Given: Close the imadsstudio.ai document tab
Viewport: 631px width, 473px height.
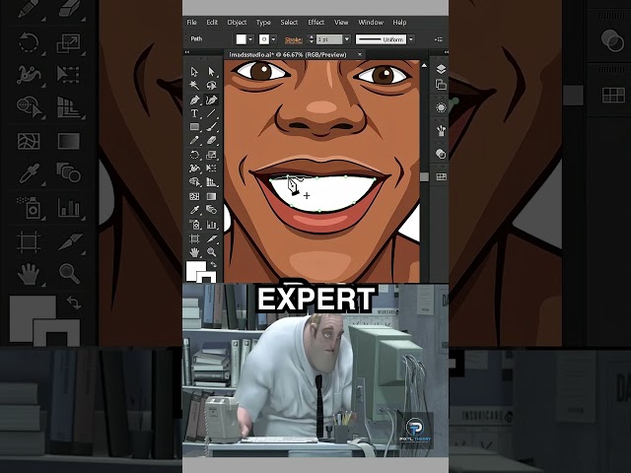Looking at the screenshot, I should click(360, 54).
